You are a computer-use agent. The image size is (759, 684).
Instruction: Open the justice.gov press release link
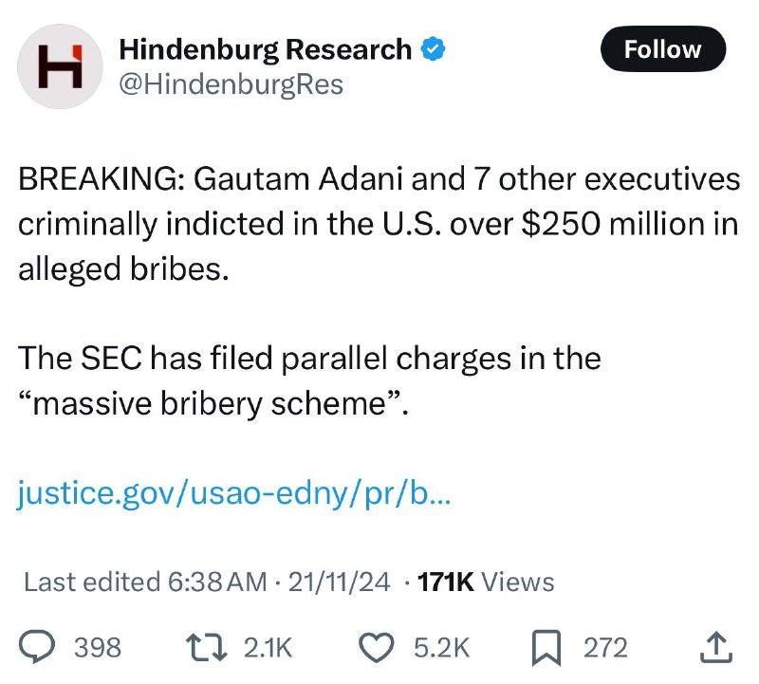tap(234, 494)
